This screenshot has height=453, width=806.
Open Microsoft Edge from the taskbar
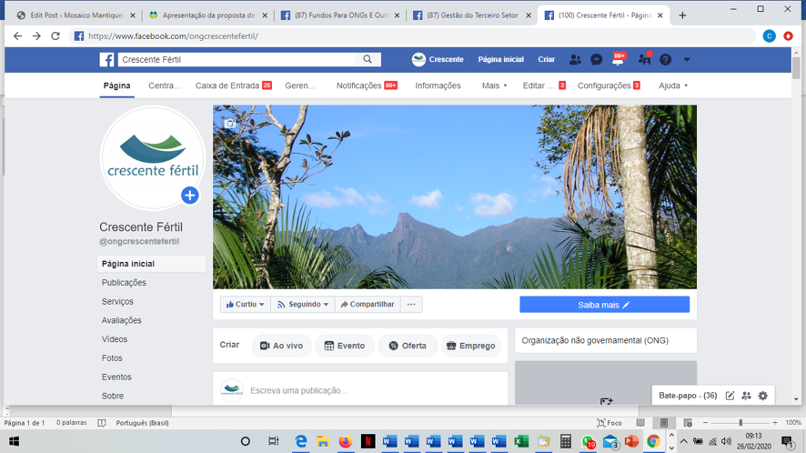pos(301,441)
